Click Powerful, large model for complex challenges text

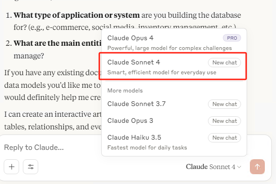click(x=170, y=48)
